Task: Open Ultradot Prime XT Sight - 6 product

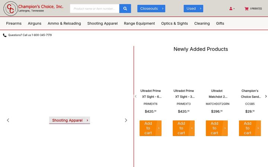Action: (151, 94)
